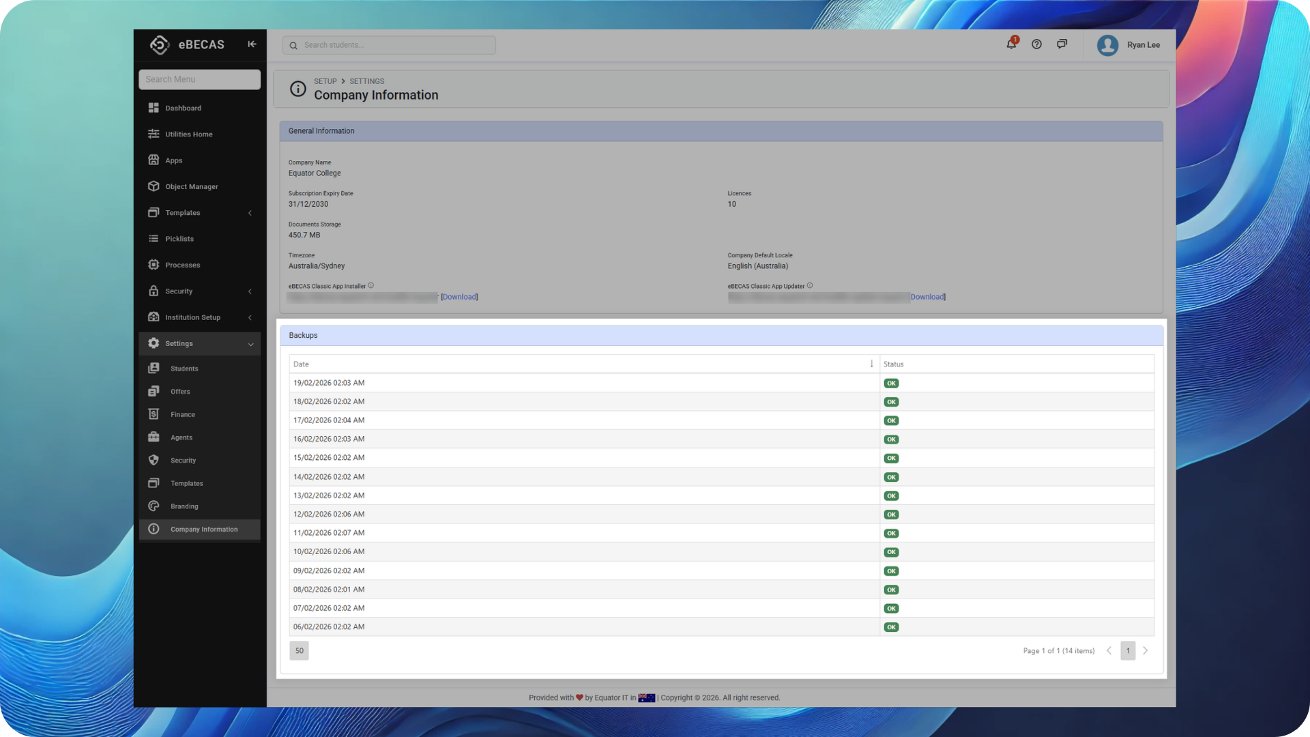Screen dimensions: 1310x737
Task: Go to the Dashboard page
Action: click(x=183, y=108)
